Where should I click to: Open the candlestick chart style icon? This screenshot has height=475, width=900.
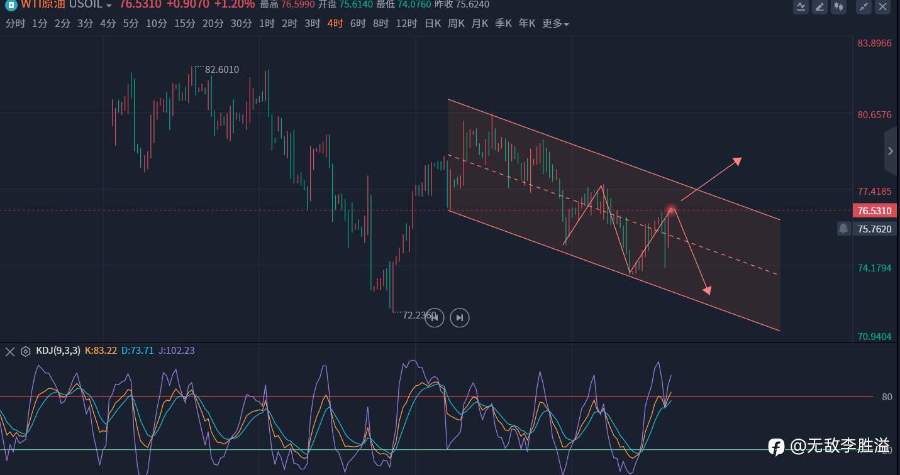pyautogui.click(x=838, y=7)
